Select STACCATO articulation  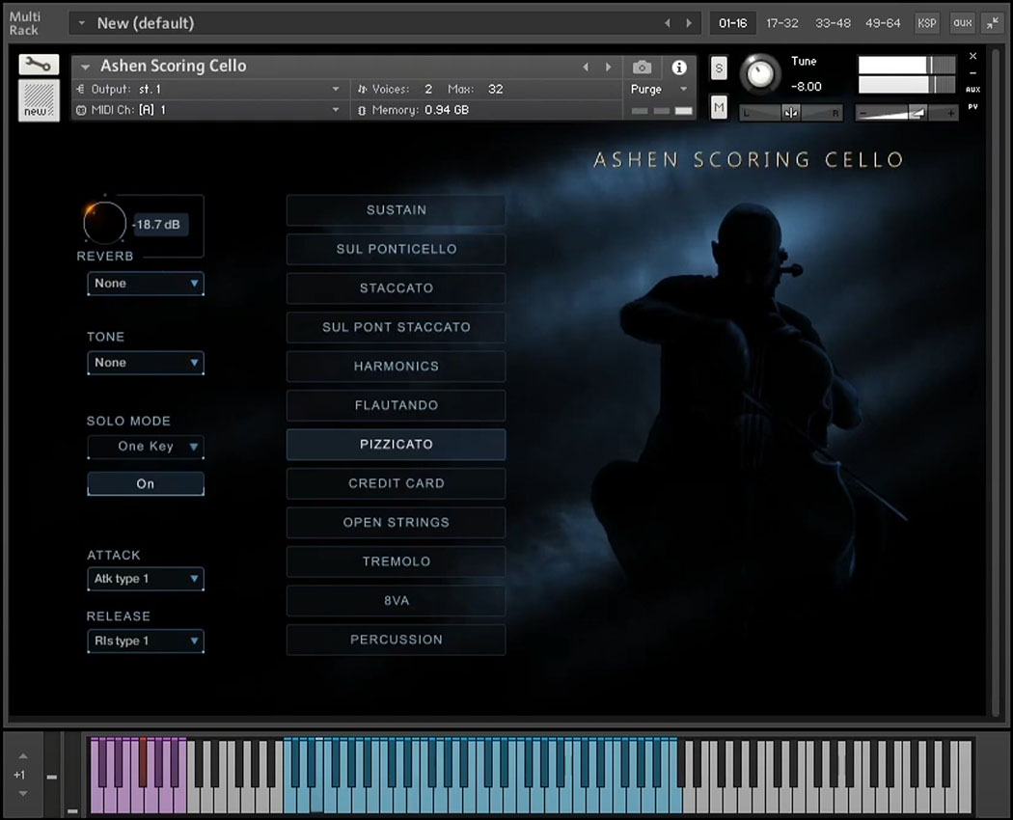click(396, 288)
